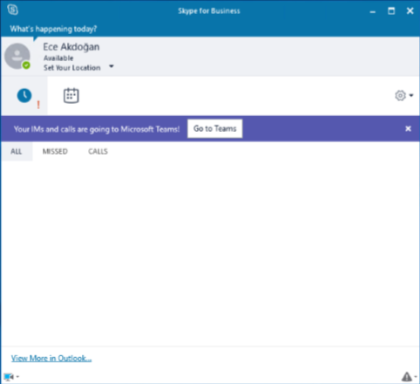The width and height of the screenshot is (420, 384).
Task: Open the Conversations clock tab icon
Action: [x=24, y=95]
